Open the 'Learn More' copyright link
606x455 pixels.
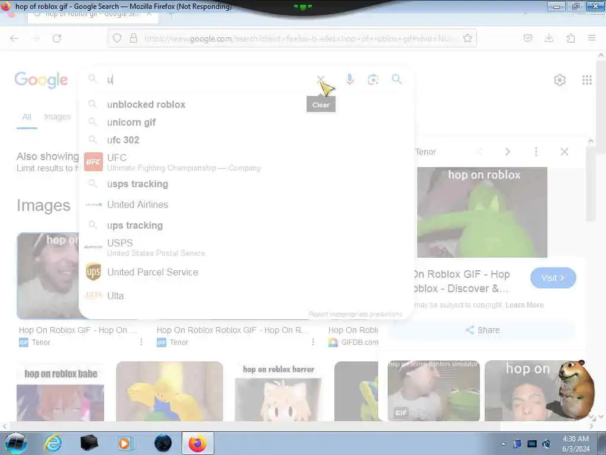click(524, 305)
